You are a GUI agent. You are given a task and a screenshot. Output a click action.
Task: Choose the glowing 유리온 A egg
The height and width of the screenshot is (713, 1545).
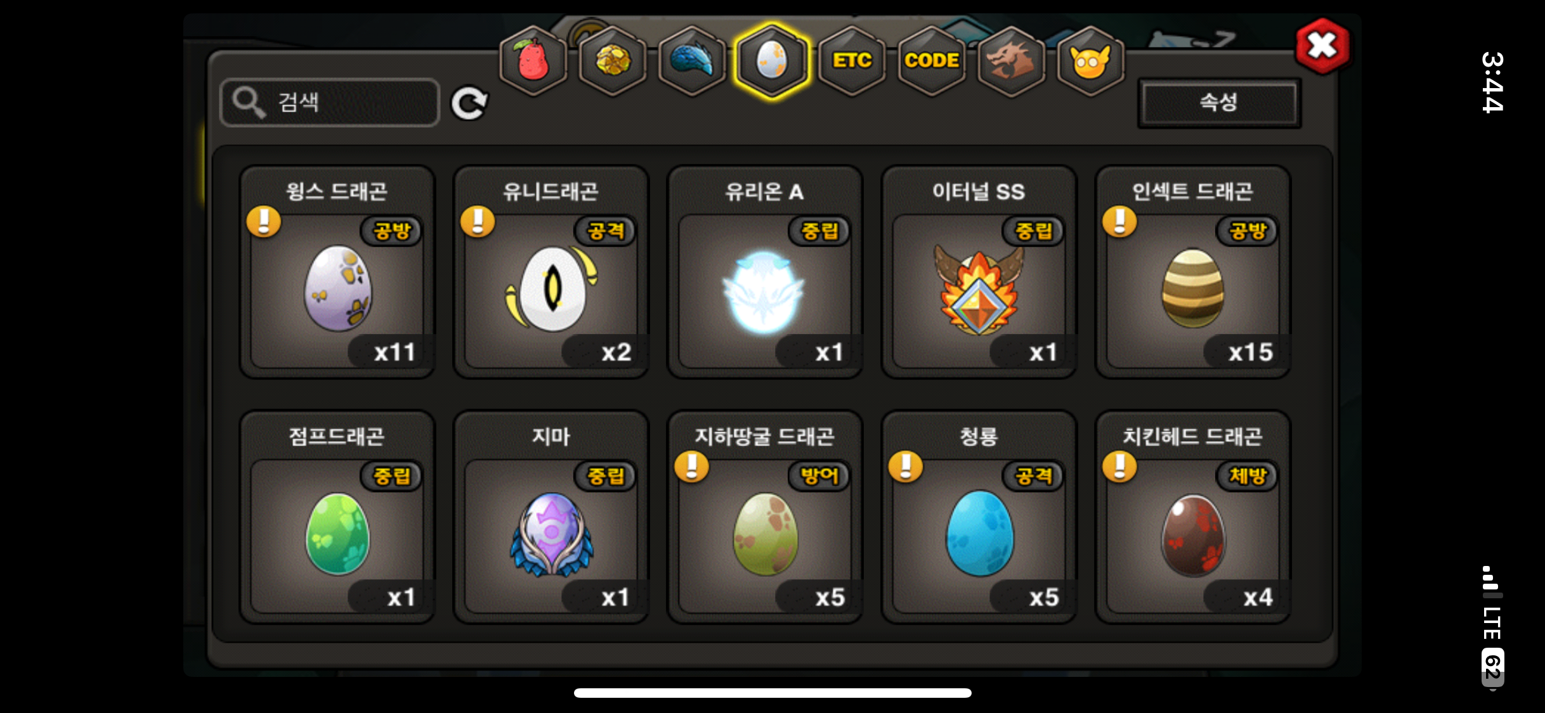(764, 273)
